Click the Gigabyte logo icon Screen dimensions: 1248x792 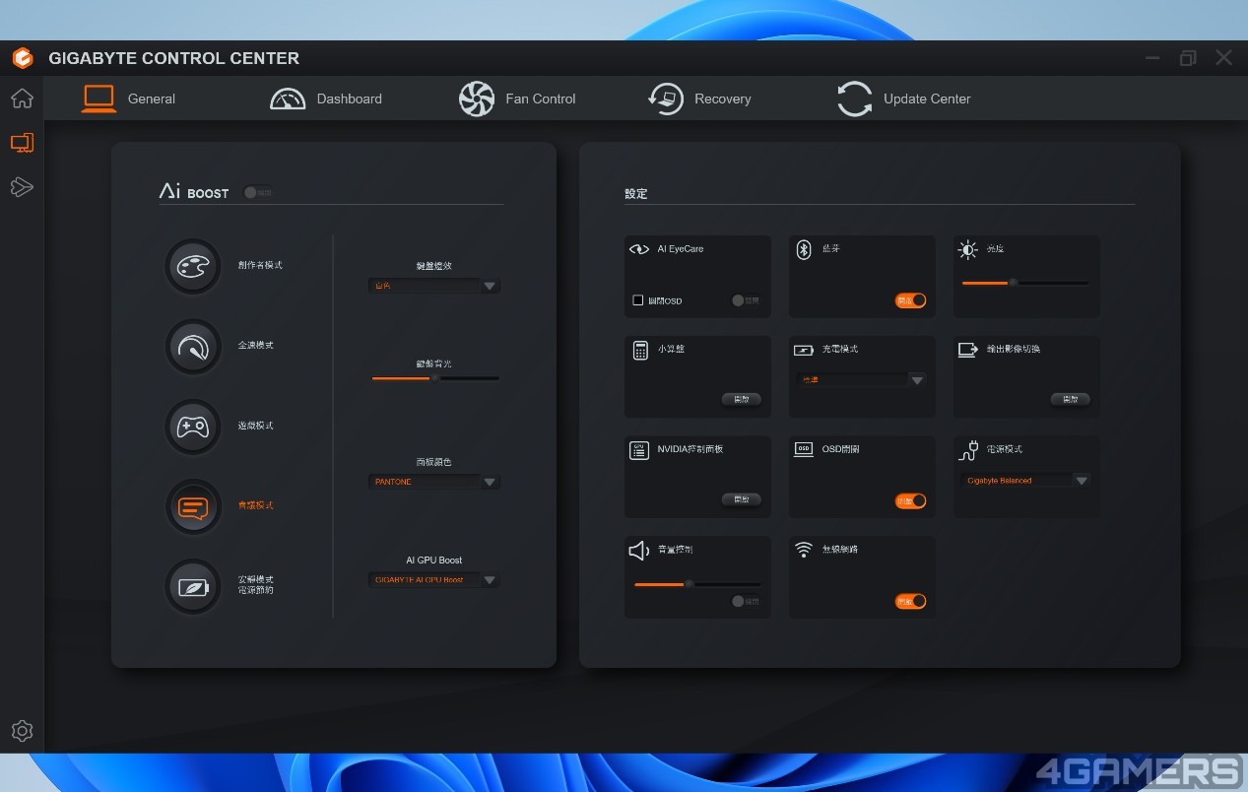23,58
